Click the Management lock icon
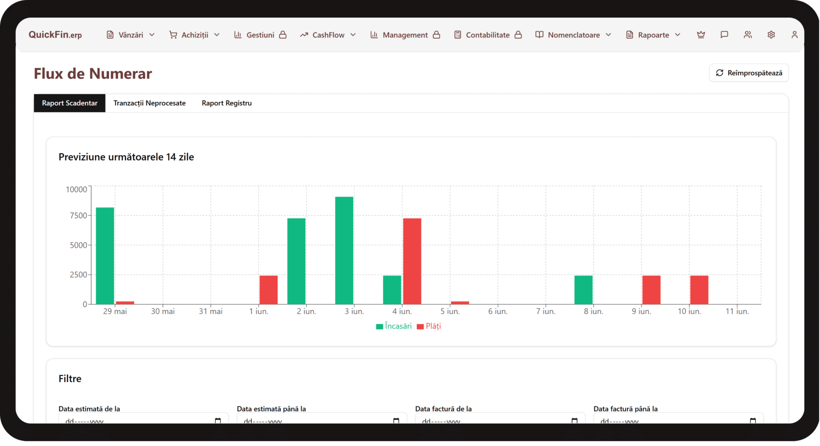This screenshot has height=446, width=820. tap(436, 35)
